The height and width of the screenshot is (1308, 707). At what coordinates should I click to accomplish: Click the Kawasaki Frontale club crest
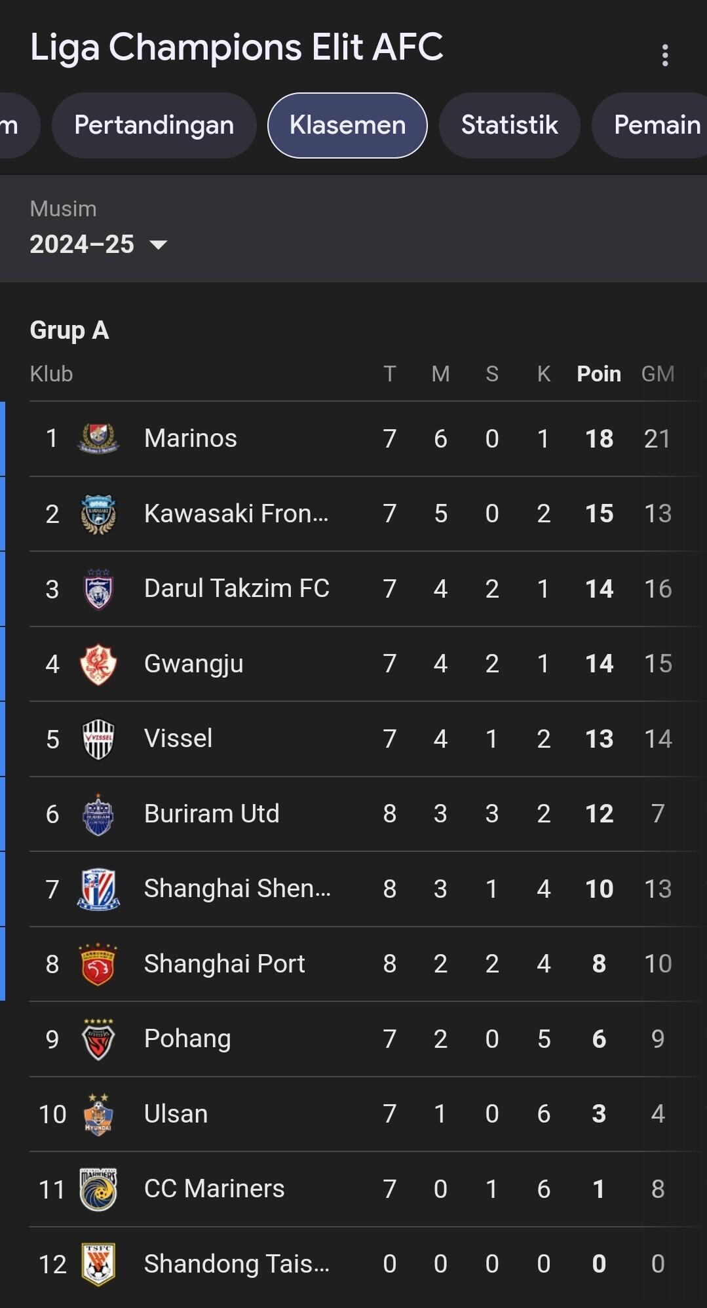pyautogui.click(x=98, y=514)
